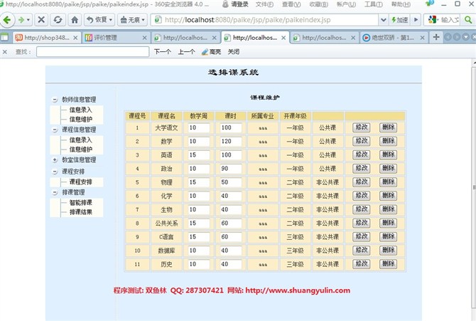Open search engine selector icon
The image size is (476, 321).
click(433, 20)
